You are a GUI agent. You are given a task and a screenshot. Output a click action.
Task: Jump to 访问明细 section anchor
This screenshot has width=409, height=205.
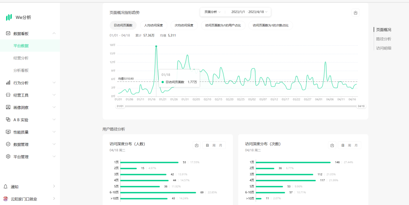click(383, 48)
